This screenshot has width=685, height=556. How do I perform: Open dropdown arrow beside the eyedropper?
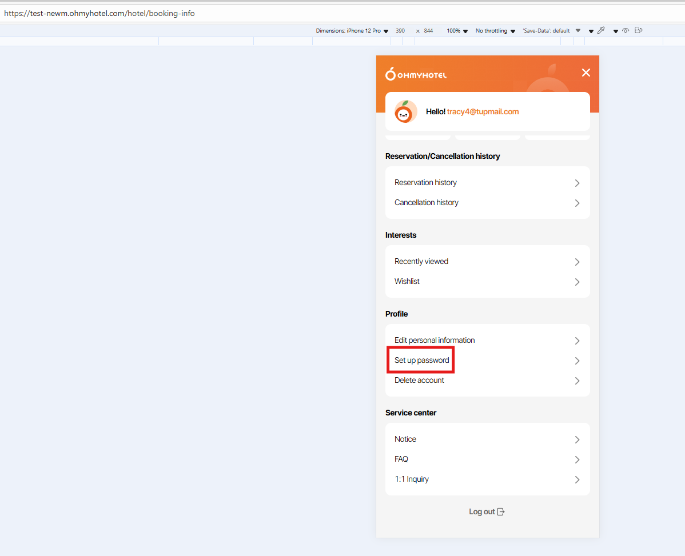point(591,31)
